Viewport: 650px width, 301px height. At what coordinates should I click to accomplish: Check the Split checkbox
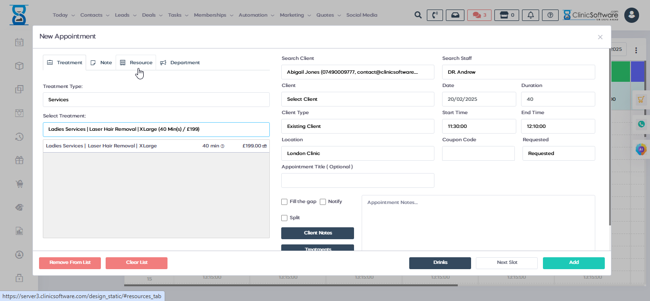tap(285, 218)
